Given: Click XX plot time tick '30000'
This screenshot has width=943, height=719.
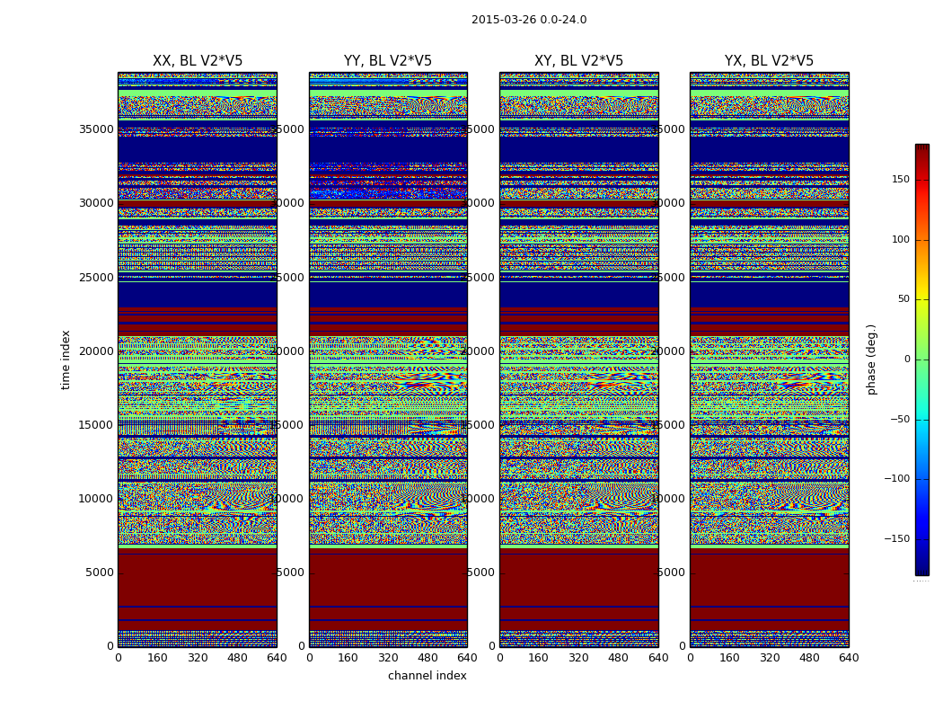Looking at the screenshot, I should (96, 203).
